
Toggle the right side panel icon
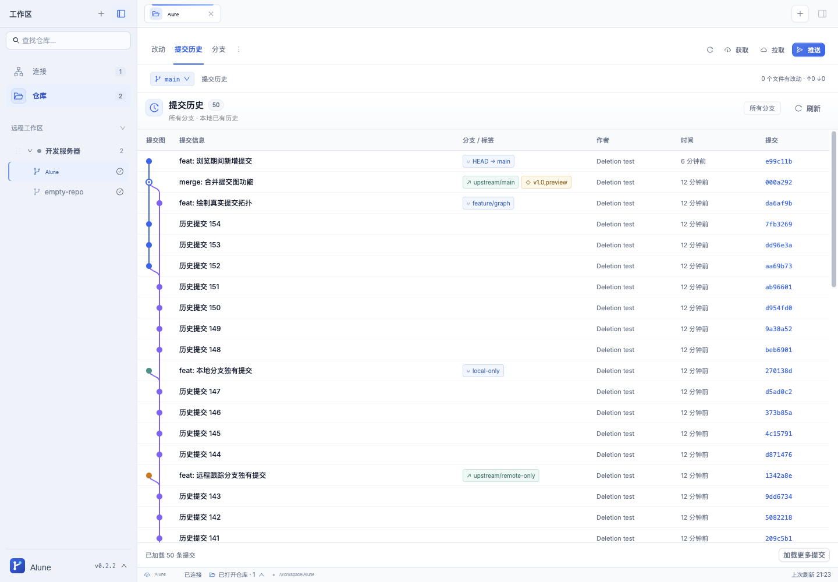pyautogui.click(x=822, y=14)
